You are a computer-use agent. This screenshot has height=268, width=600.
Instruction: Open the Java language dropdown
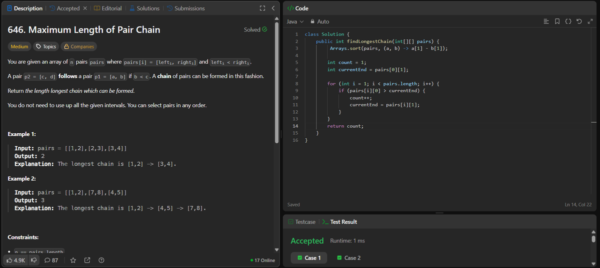pyautogui.click(x=295, y=21)
